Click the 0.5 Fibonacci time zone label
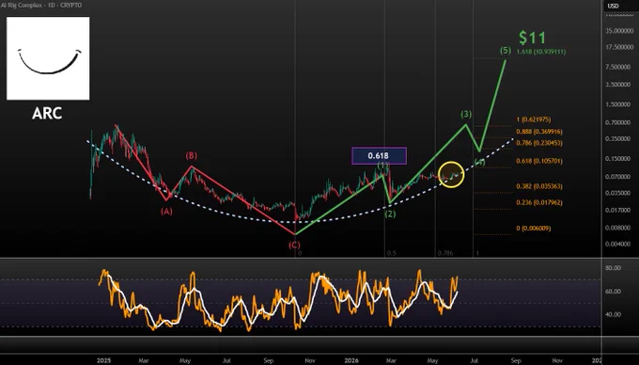Screen dimensions: 639x365 click(x=391, y=253)
